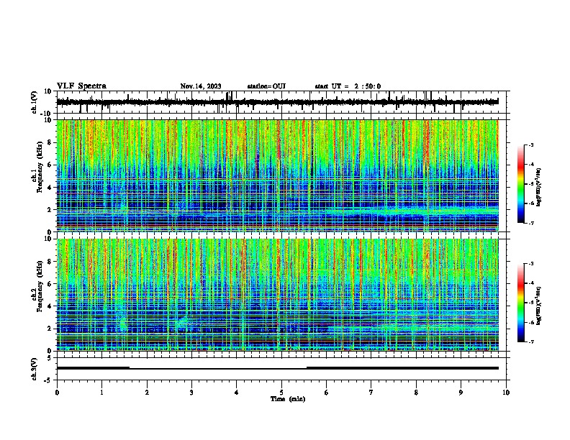Click the ch.1 Frequency (kHz) axis label

pyautogui.click(x=38, y=167)
